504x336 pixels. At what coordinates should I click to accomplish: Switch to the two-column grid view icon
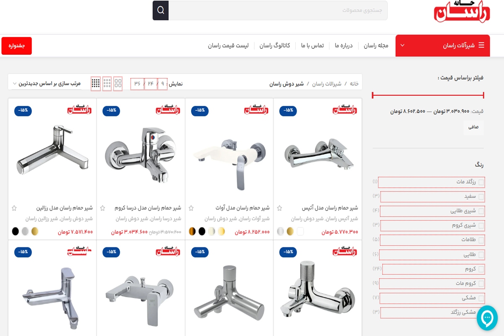(118, 84)
